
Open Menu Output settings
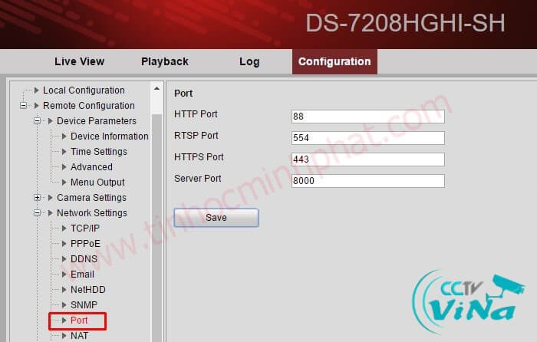coord(97,183)
